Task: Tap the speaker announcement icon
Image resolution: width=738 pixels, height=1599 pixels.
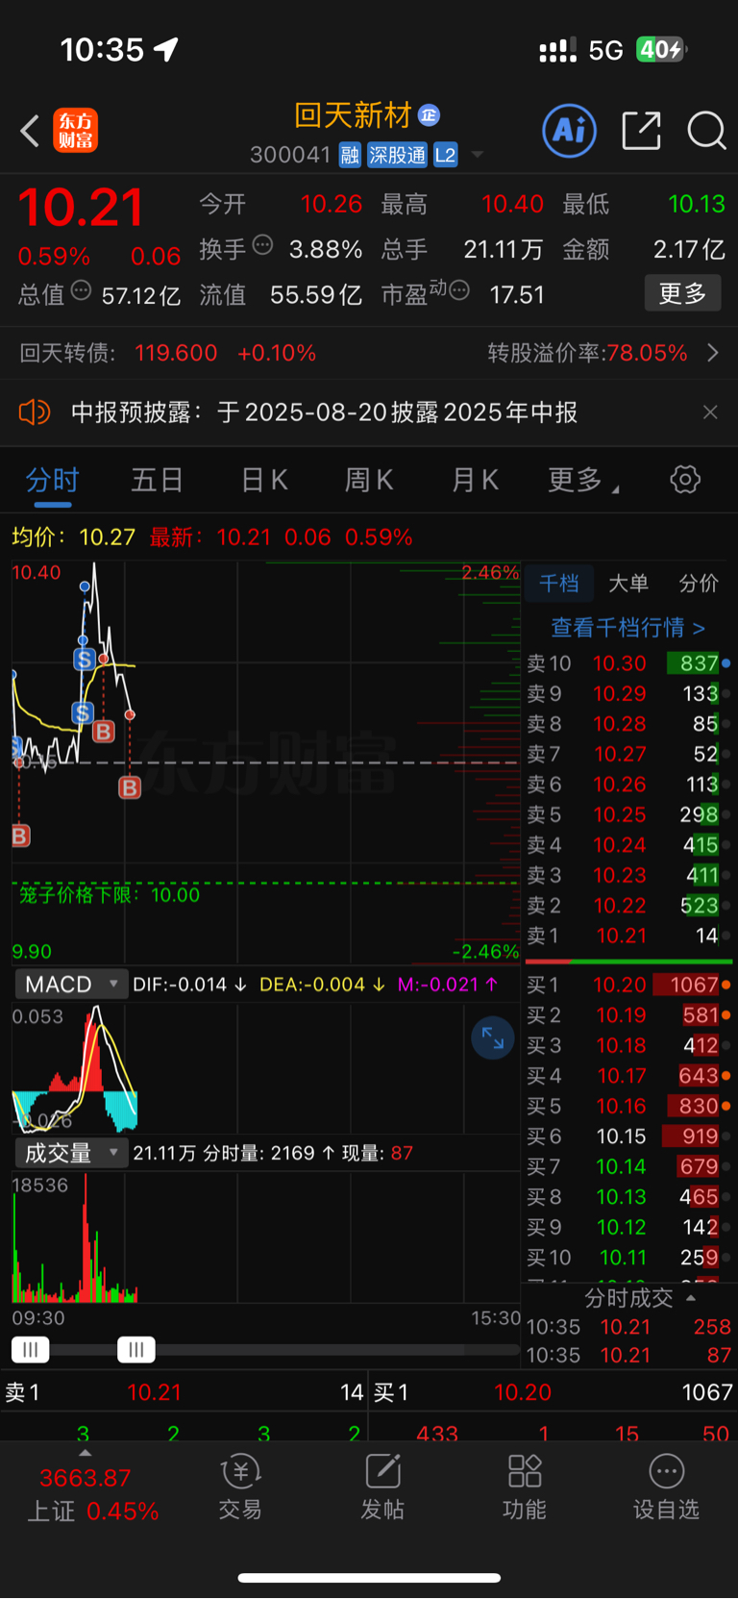Action: pos(35,412)
